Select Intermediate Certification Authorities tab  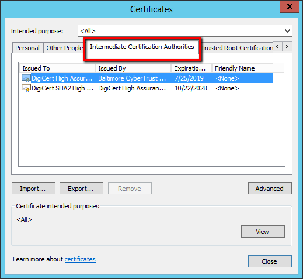click(142, 47)
